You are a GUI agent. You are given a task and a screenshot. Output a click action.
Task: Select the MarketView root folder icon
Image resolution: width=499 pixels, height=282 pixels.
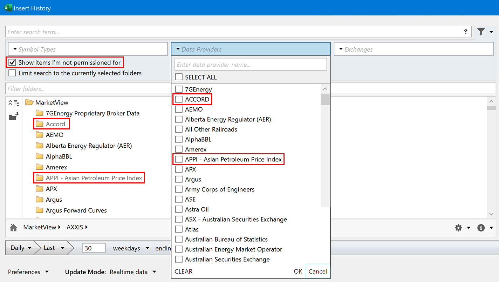[x=29, y=102]
